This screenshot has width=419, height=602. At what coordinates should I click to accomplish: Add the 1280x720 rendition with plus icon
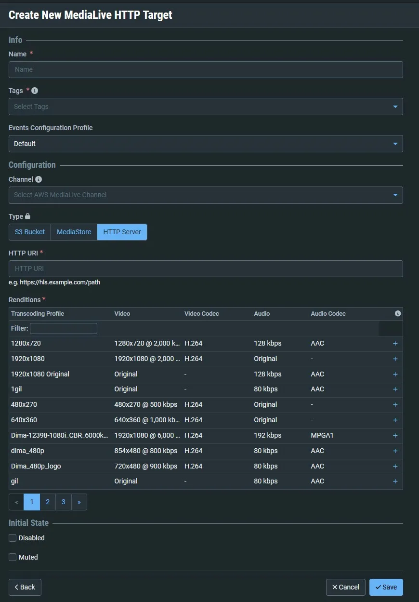(x=395, y=344)
